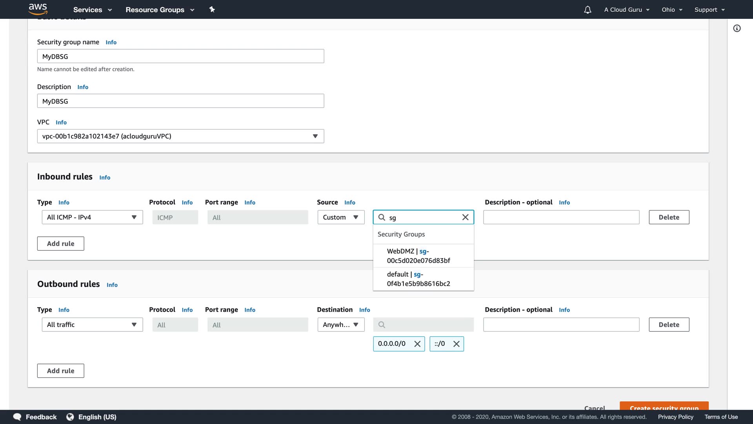Expand the VPC selection dropdown
This screenshot has width=753, height=424.
pos(180,136)
